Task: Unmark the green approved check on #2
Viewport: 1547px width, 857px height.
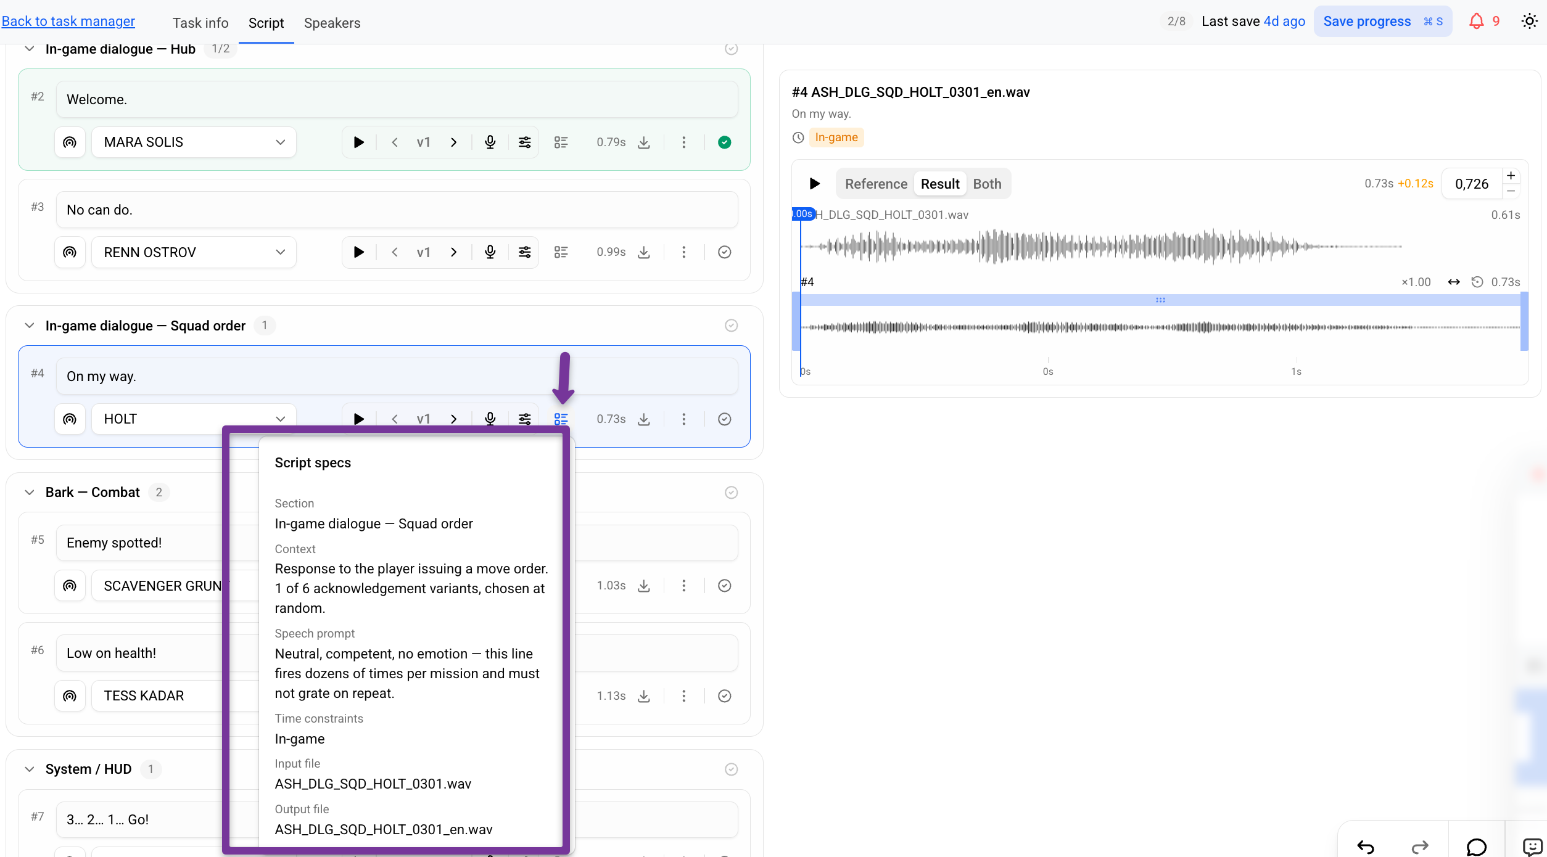Action: (x=724, y=142)
